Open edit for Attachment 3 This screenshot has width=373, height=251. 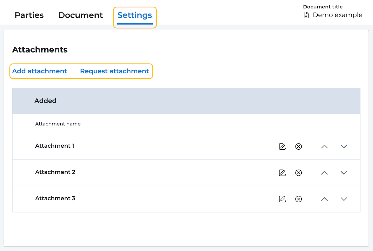coord(282,199)
